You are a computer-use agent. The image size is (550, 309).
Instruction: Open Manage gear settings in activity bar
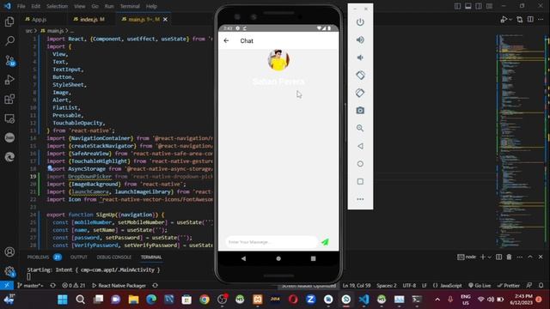9,271
